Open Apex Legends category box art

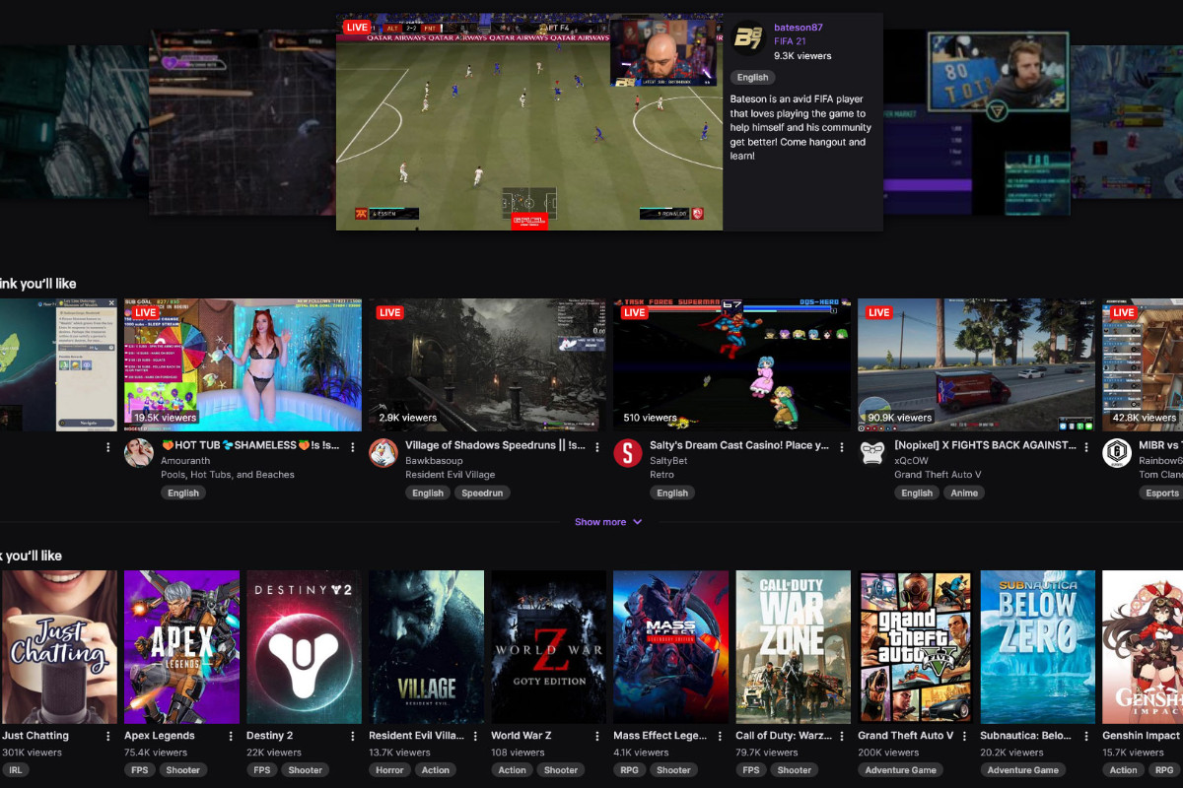(181, 647)
